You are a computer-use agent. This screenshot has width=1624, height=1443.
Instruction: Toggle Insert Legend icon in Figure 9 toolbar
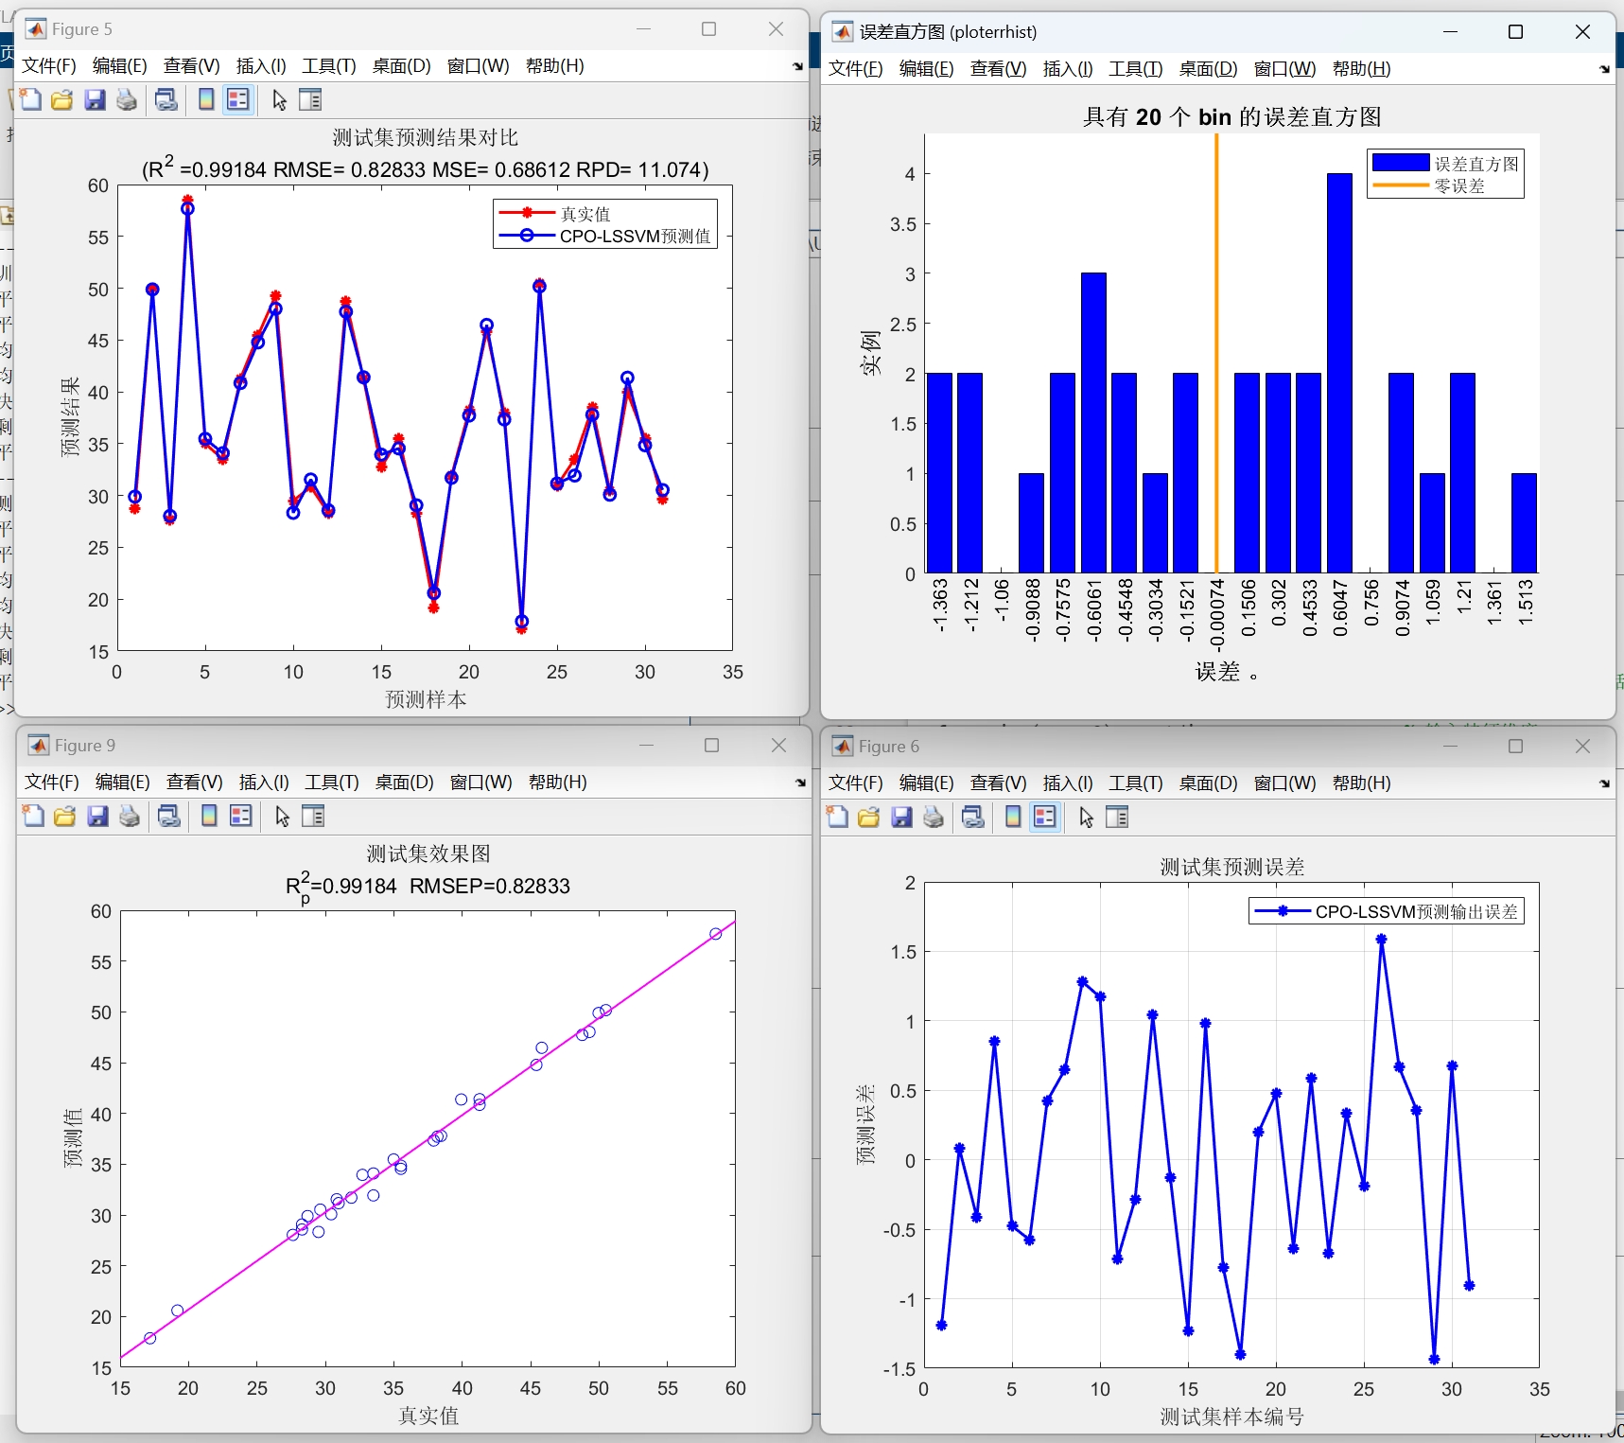pyautogui.click(x=241, y=816)
